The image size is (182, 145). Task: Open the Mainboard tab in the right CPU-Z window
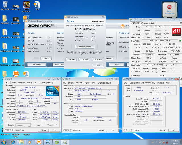coord(140,83)
